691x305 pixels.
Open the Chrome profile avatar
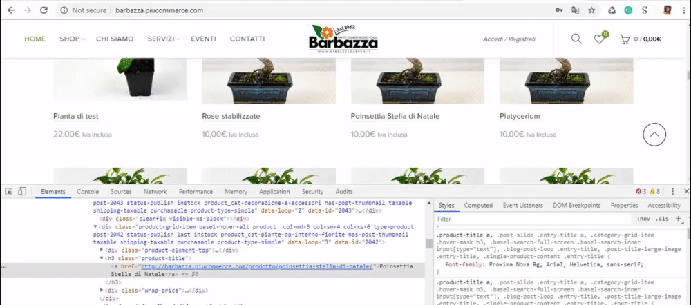pos(668,10)
